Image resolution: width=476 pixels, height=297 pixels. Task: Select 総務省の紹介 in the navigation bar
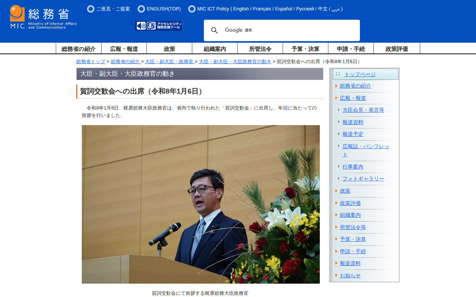pos(78,49)
